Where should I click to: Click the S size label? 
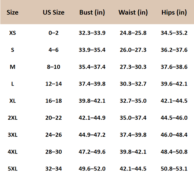12,50
